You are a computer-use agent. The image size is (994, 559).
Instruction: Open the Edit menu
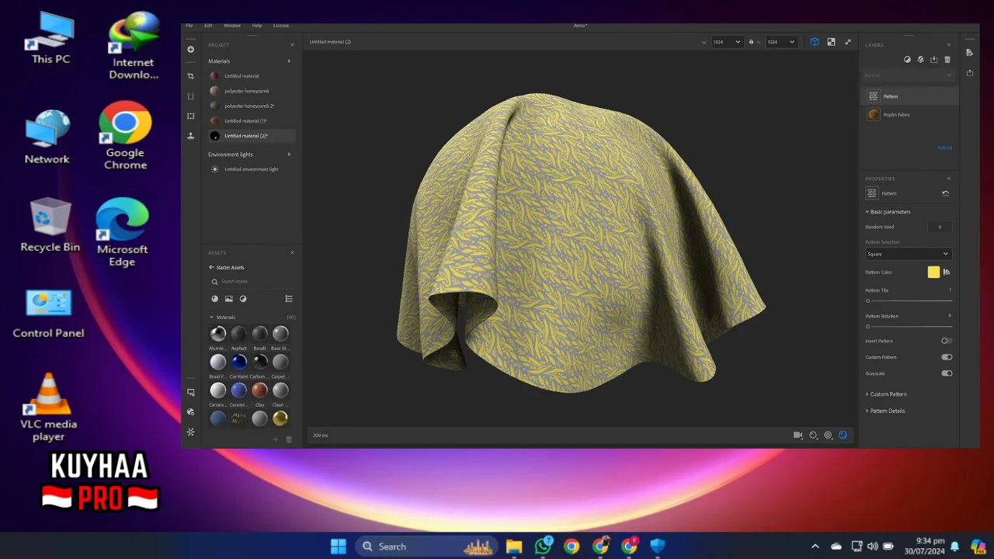click(208, 26)
